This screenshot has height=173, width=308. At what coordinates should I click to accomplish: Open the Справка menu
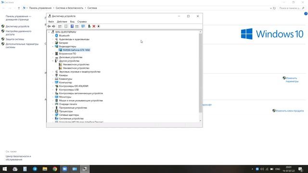[82, 22]
